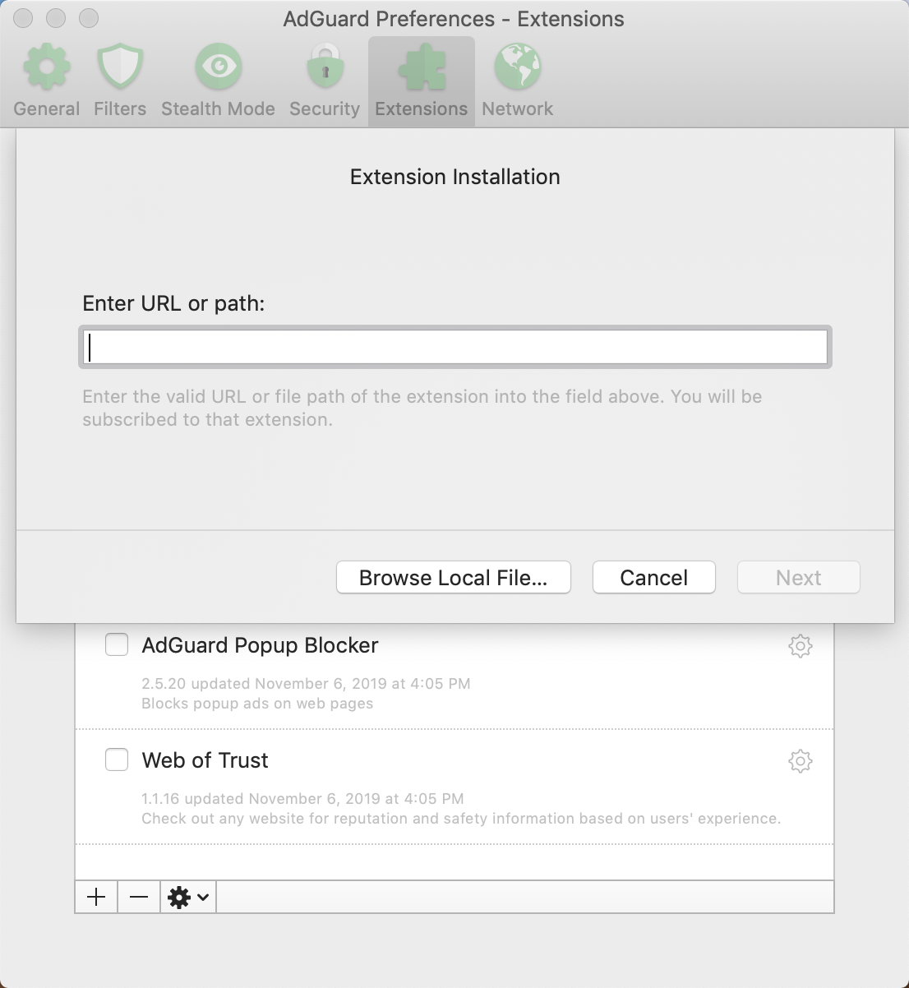Open the General preferences gear icon
This screenshot has height=988, width=909.
tap(46, 67)
